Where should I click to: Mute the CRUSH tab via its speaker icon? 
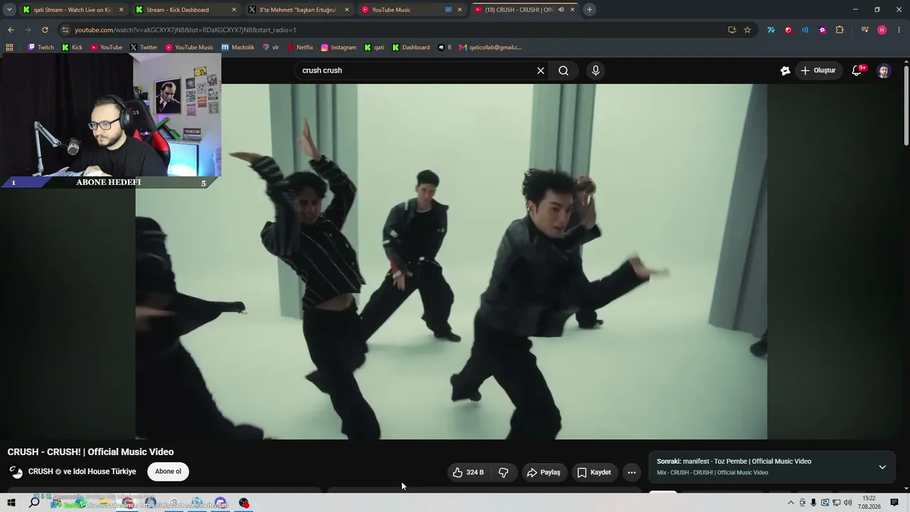[x=561, y=10]
